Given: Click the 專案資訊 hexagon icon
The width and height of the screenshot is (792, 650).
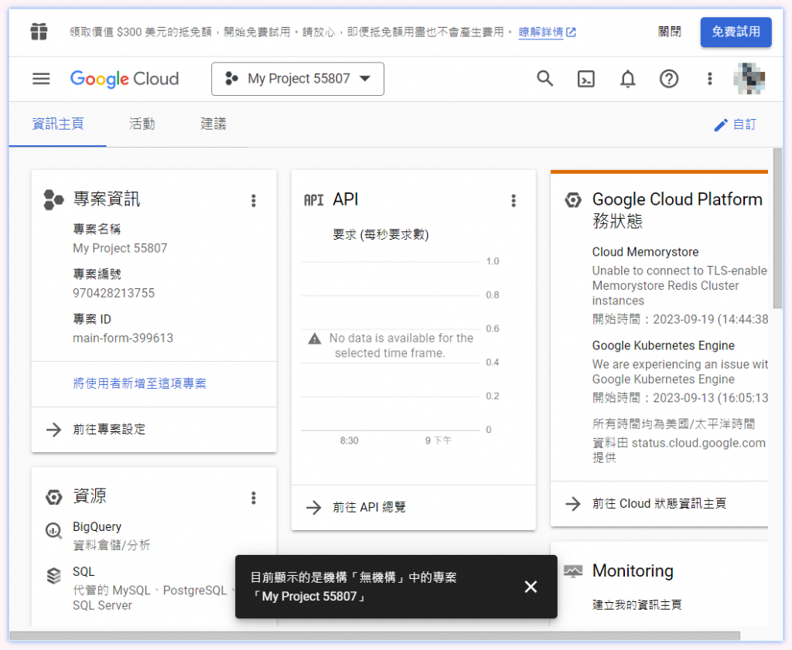Looking at the screenshot, I should tap(53, 200).
